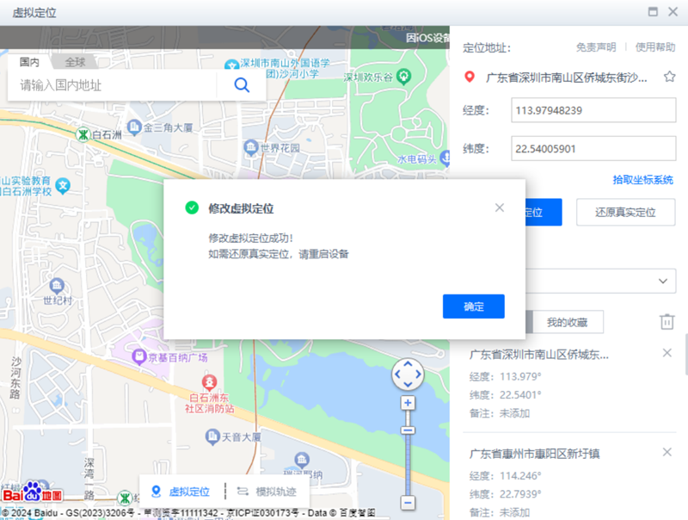
Task: Click the up arrow on the map pan compass
Action: point(408,365)
